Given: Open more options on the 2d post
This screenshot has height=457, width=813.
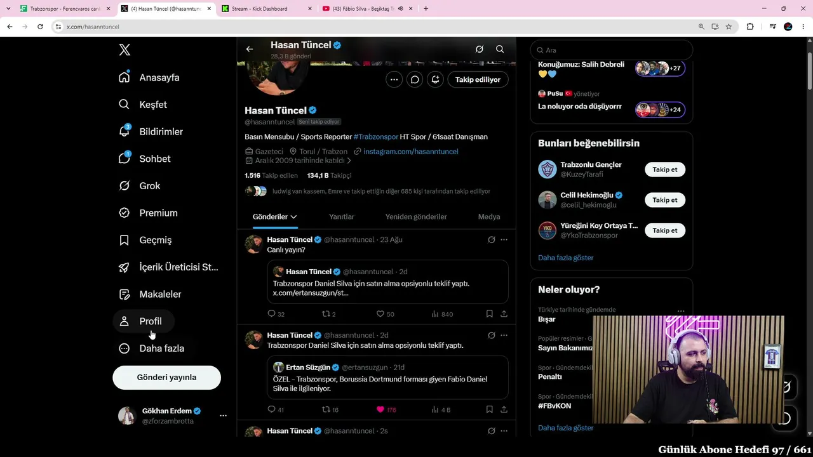Looking at the screenshot, I should [504, 335].
